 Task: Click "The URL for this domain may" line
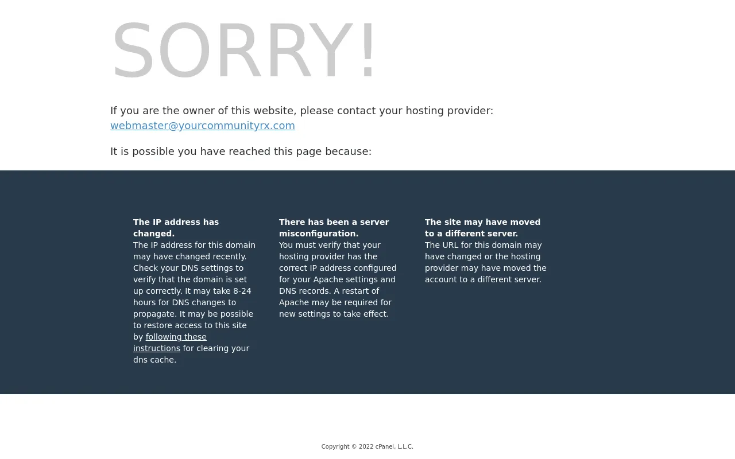pyautogui.click(x=483, y=245)
